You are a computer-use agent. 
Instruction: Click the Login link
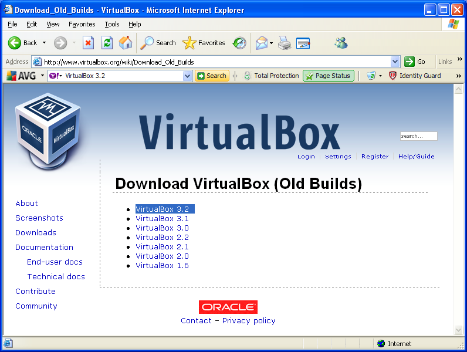pyautogui.click(x=306, y=157)
